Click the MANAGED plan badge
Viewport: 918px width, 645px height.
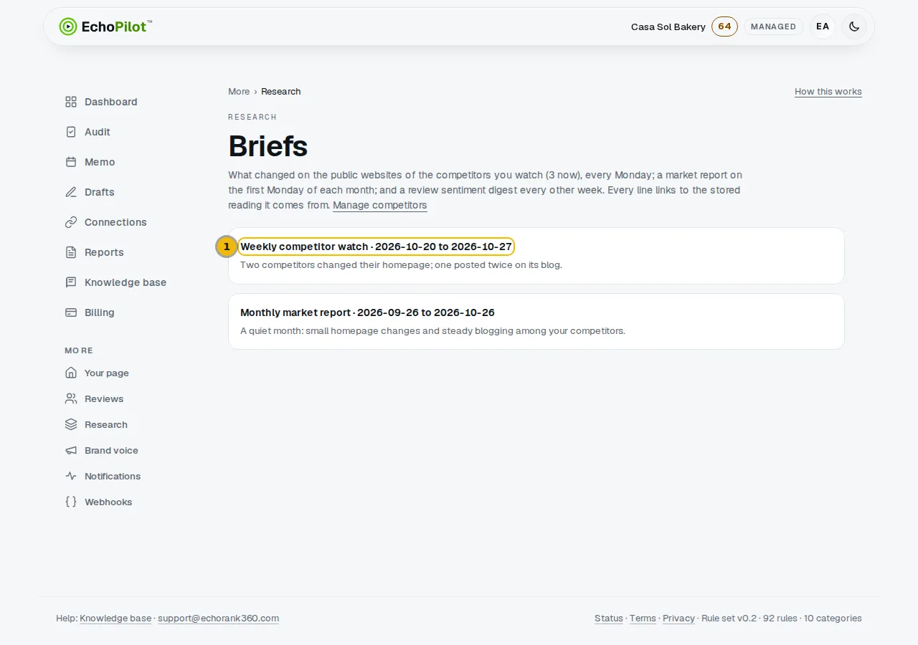[x=774, y=27]
